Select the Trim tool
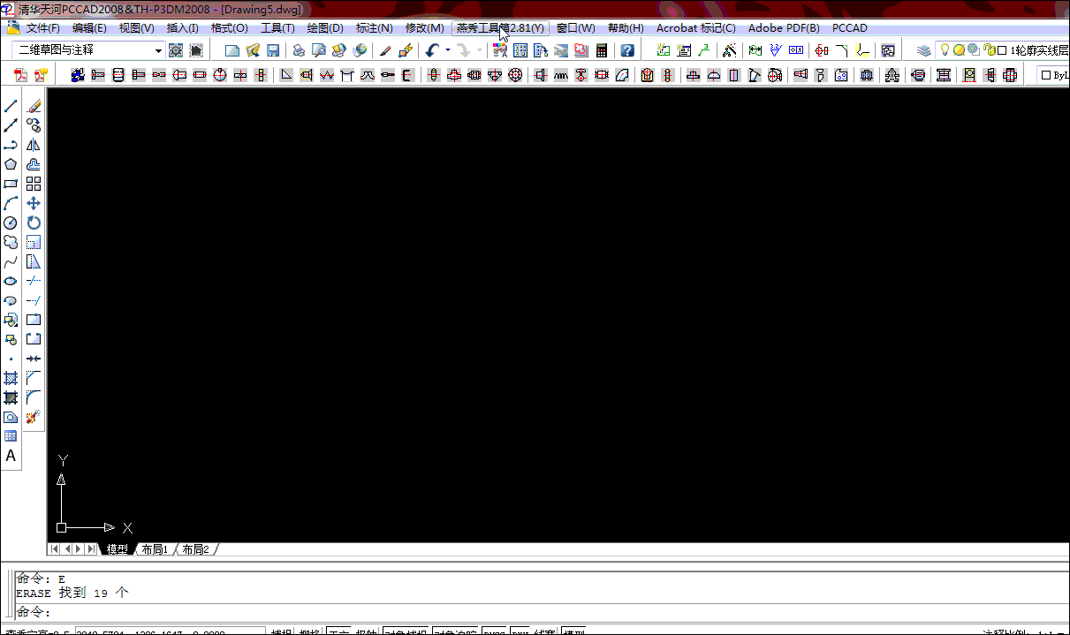Image resolution: width=1070 pixels, height=635 pixels. [34, 281]
